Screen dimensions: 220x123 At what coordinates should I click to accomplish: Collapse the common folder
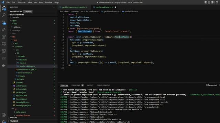click(19, 46)
